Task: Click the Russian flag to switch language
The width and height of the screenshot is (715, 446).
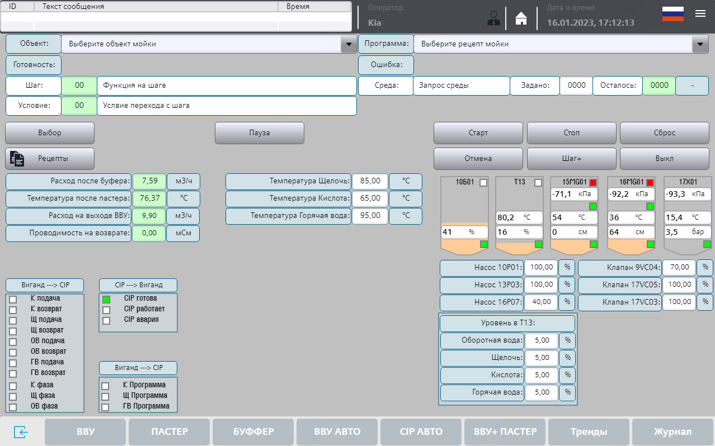Action: coord(672,13)
